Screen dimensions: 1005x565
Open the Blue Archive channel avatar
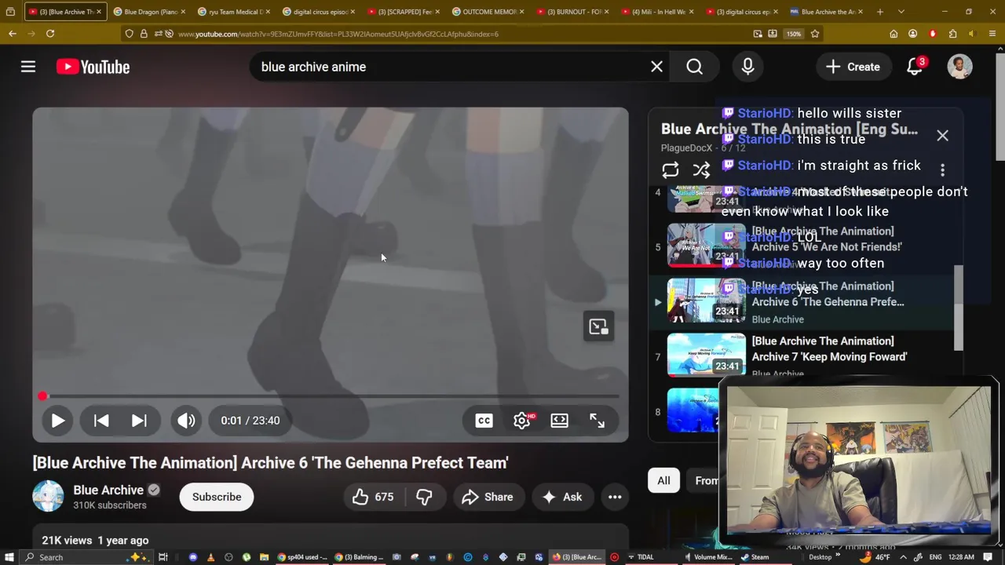coord(48,496)
